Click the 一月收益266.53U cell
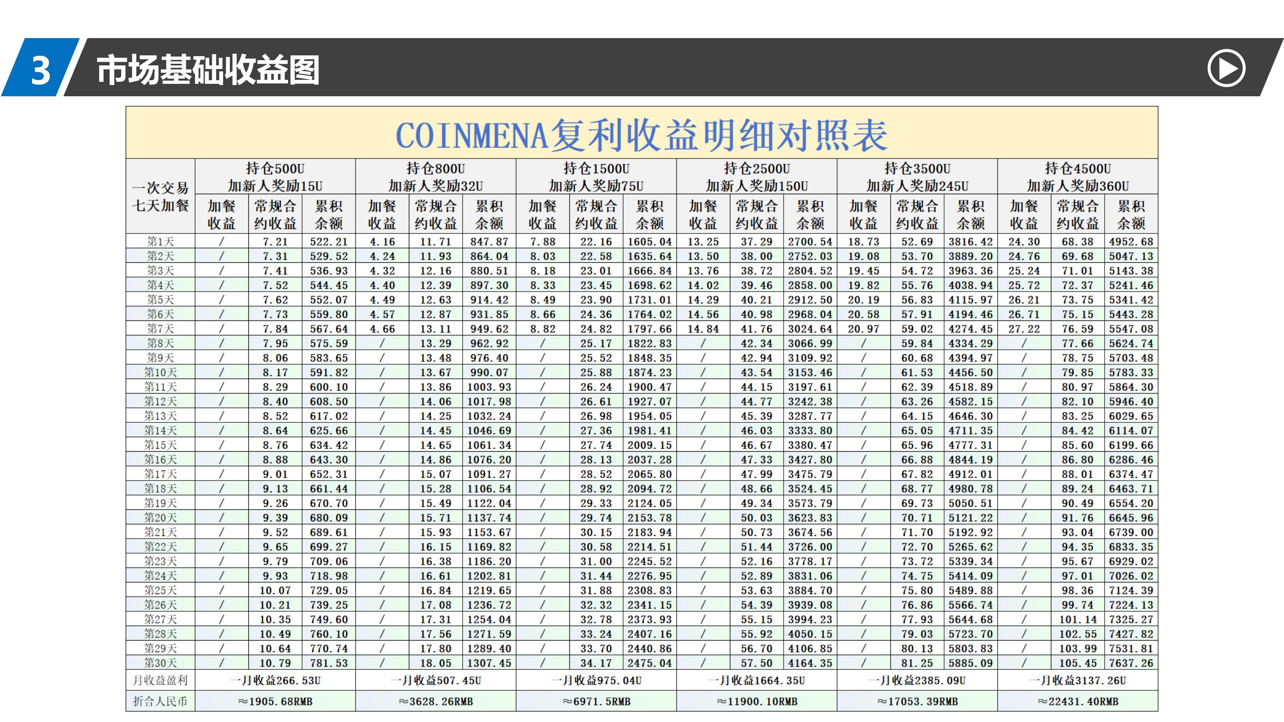The height and width of the screenshot is (722, 1284). coord(275,681)
